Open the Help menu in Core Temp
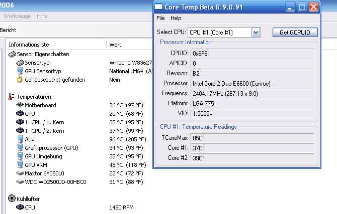 (x=176, y=18)
